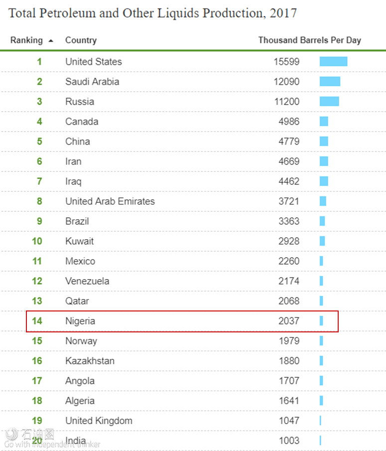This screenshot has height=451, width=386.
Task: Select the United States row
Action: tap(193, 62)
